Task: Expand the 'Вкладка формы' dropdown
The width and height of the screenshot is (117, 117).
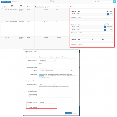Action: (x=47, y=61)
